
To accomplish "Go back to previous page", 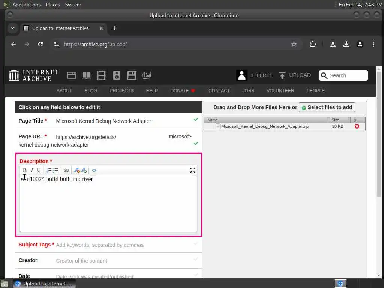I will tap(13, 44).
